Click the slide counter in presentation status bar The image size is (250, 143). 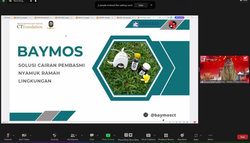[x=5, y=122]
